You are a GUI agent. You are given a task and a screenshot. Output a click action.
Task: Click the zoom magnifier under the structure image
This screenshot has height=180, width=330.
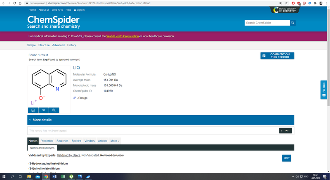54,110
